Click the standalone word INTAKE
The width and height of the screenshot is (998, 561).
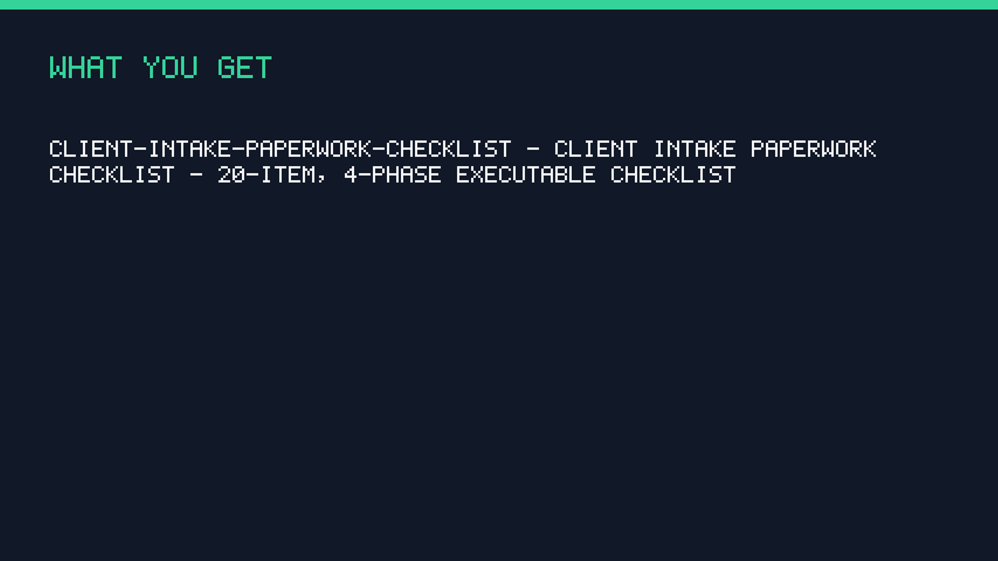(x=695, y=149)
